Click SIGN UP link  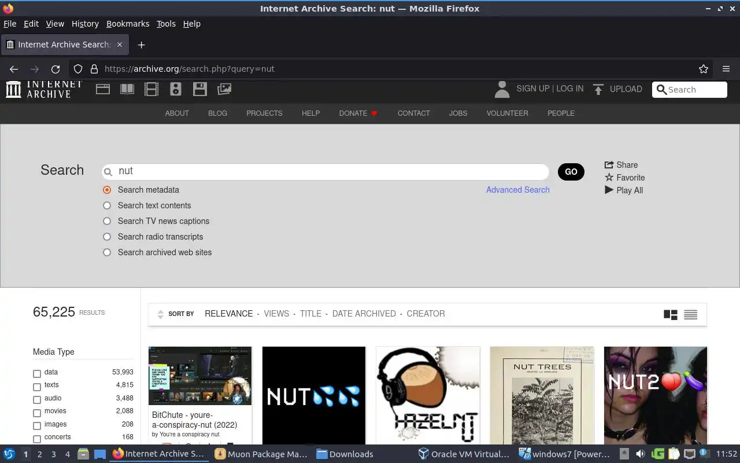click(x=533, y=89)
